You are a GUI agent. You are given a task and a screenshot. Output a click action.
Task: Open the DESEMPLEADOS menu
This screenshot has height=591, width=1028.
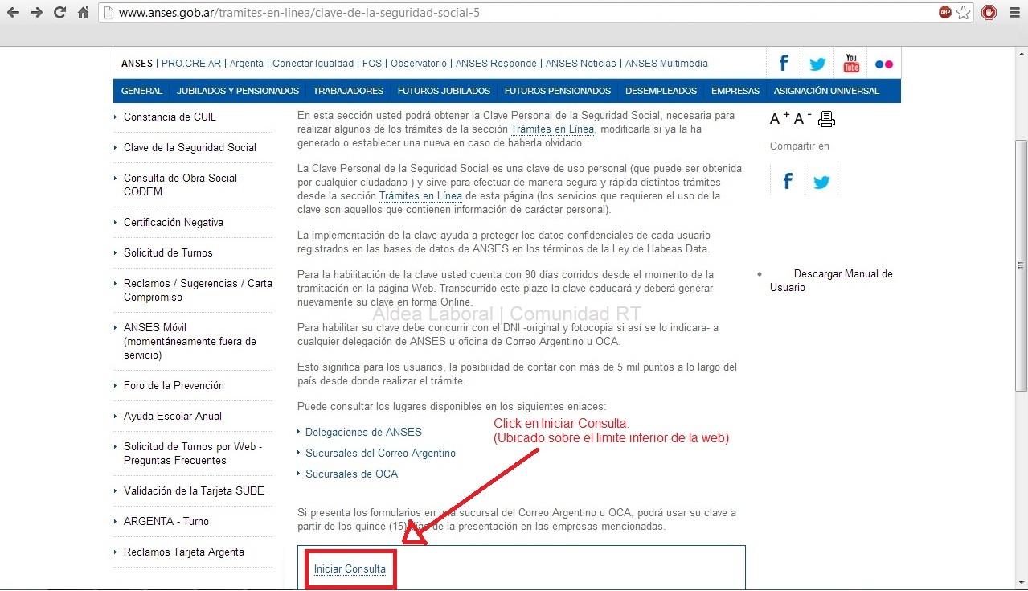[661, 91]
